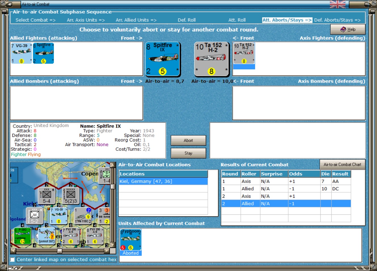Select the Att. Aborts/Stays subphase
This screenshot has width=377, height=271.
[287, 20]
